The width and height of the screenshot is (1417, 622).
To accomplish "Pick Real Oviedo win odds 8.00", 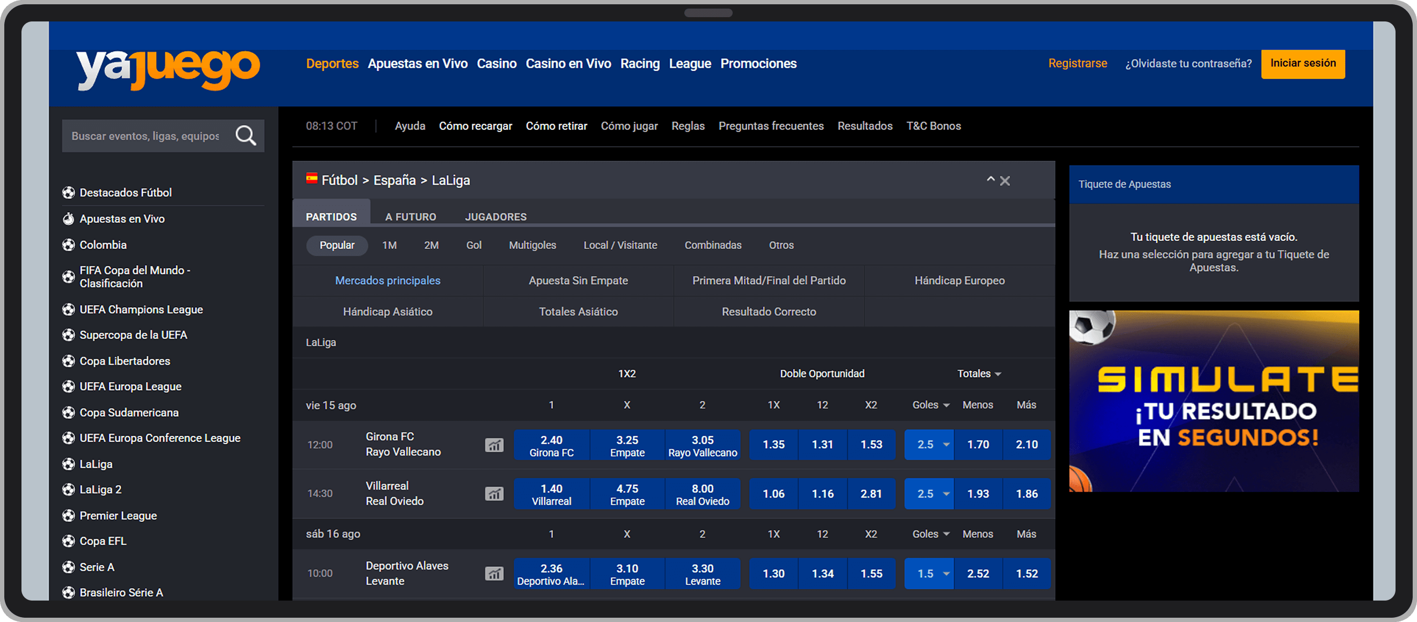I will click(x=703, y=494).
